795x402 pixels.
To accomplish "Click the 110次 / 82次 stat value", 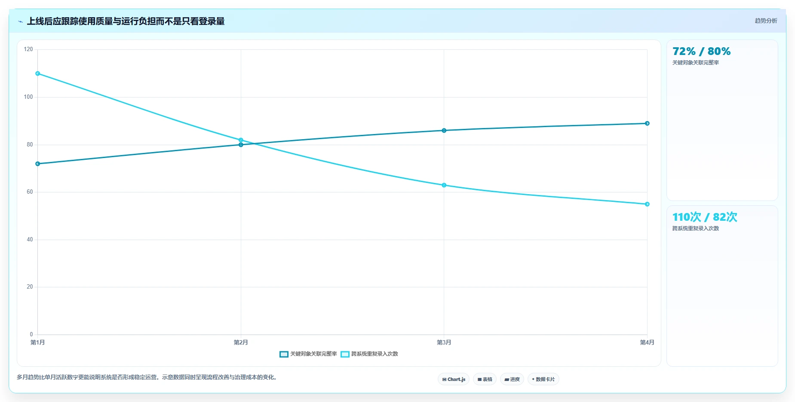I will coord(705,217).
